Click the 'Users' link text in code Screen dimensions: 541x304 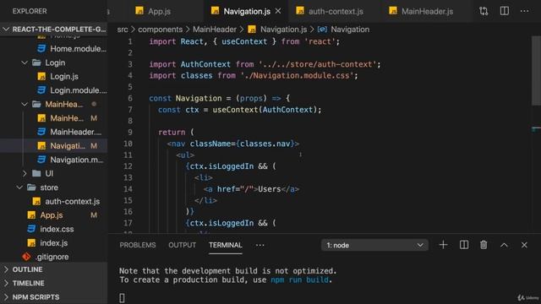coord(270,189)
